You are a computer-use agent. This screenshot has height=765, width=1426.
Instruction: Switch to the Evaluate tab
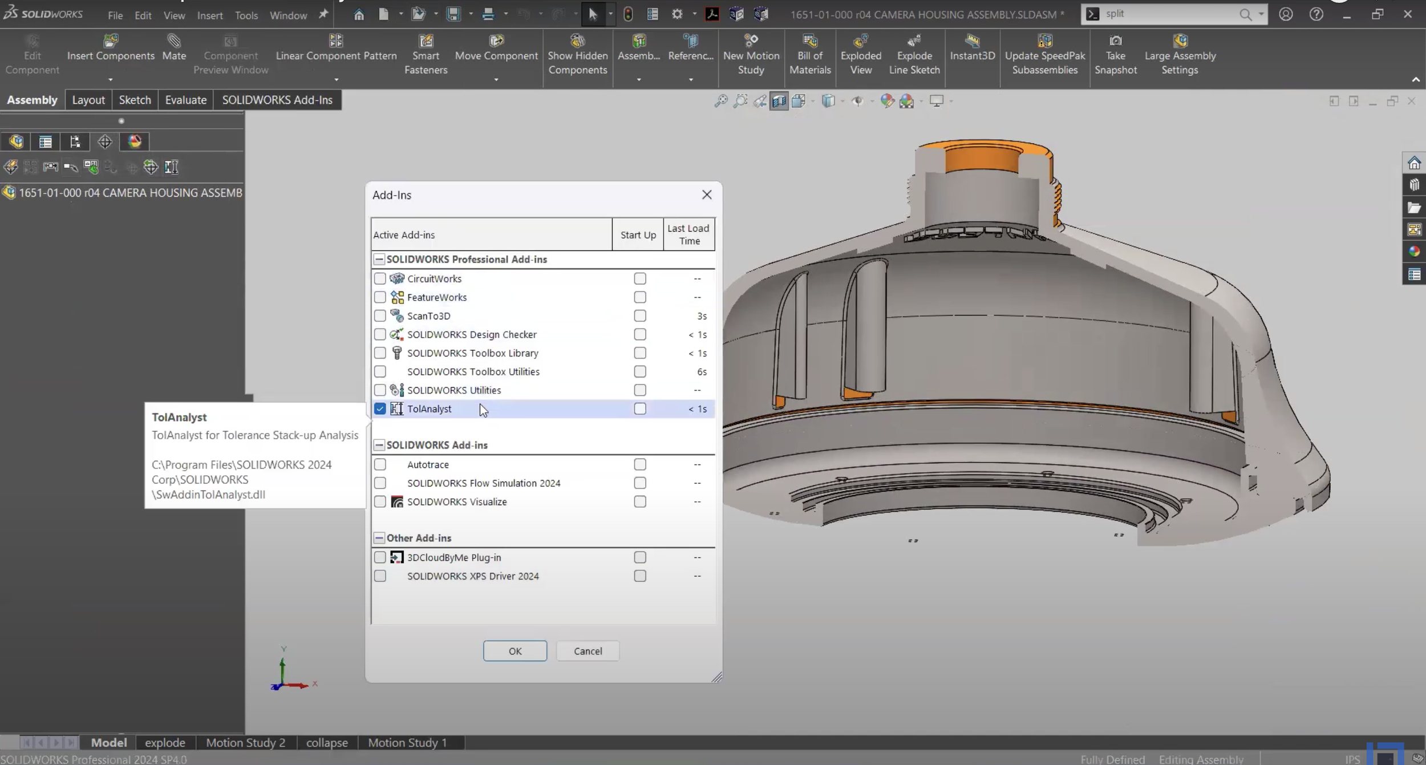pos(185,100)
